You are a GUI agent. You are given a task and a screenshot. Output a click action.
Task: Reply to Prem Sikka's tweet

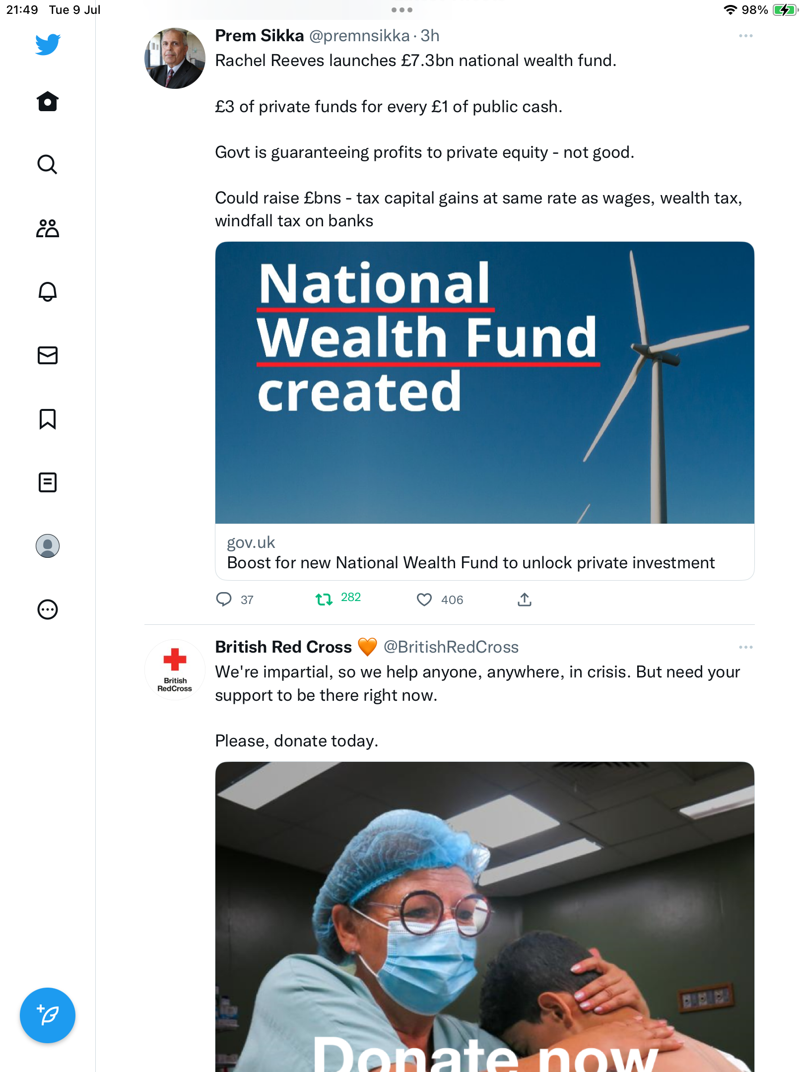pyautogui.click(x=224, y=600)
